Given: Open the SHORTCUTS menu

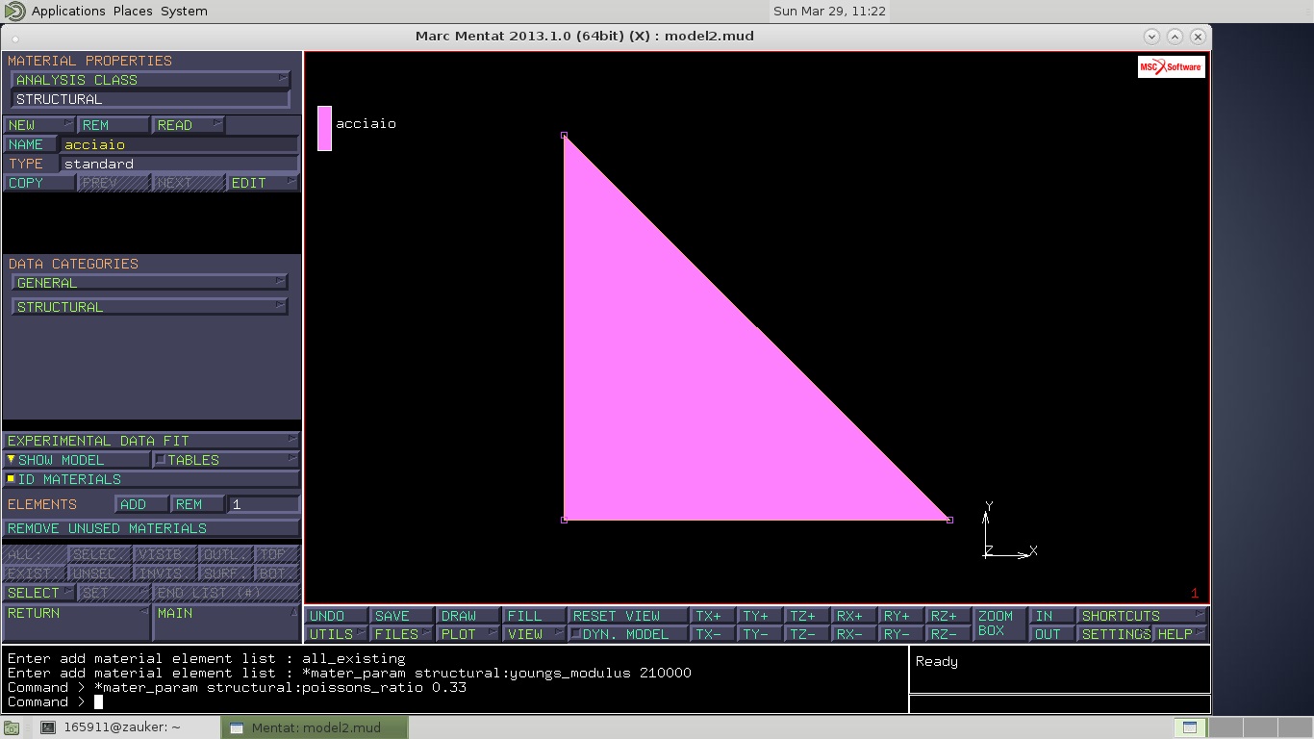Looking at the screenshot, I should 1143,616.
